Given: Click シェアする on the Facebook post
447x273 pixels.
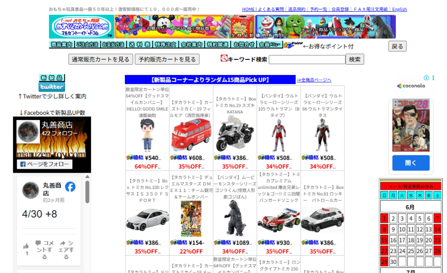Looking at the screenshot, I should [66, 249].
